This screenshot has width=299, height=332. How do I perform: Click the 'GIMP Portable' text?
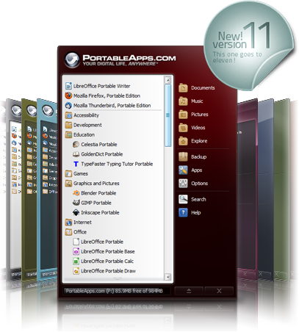(96, 203)
